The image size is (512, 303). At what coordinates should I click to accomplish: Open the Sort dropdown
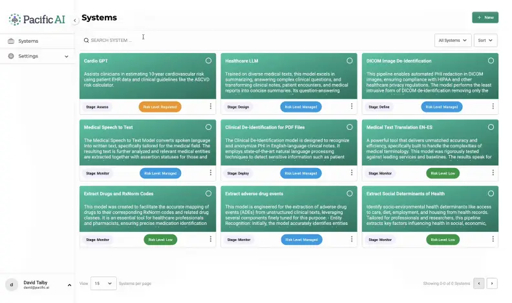[485, 40]
